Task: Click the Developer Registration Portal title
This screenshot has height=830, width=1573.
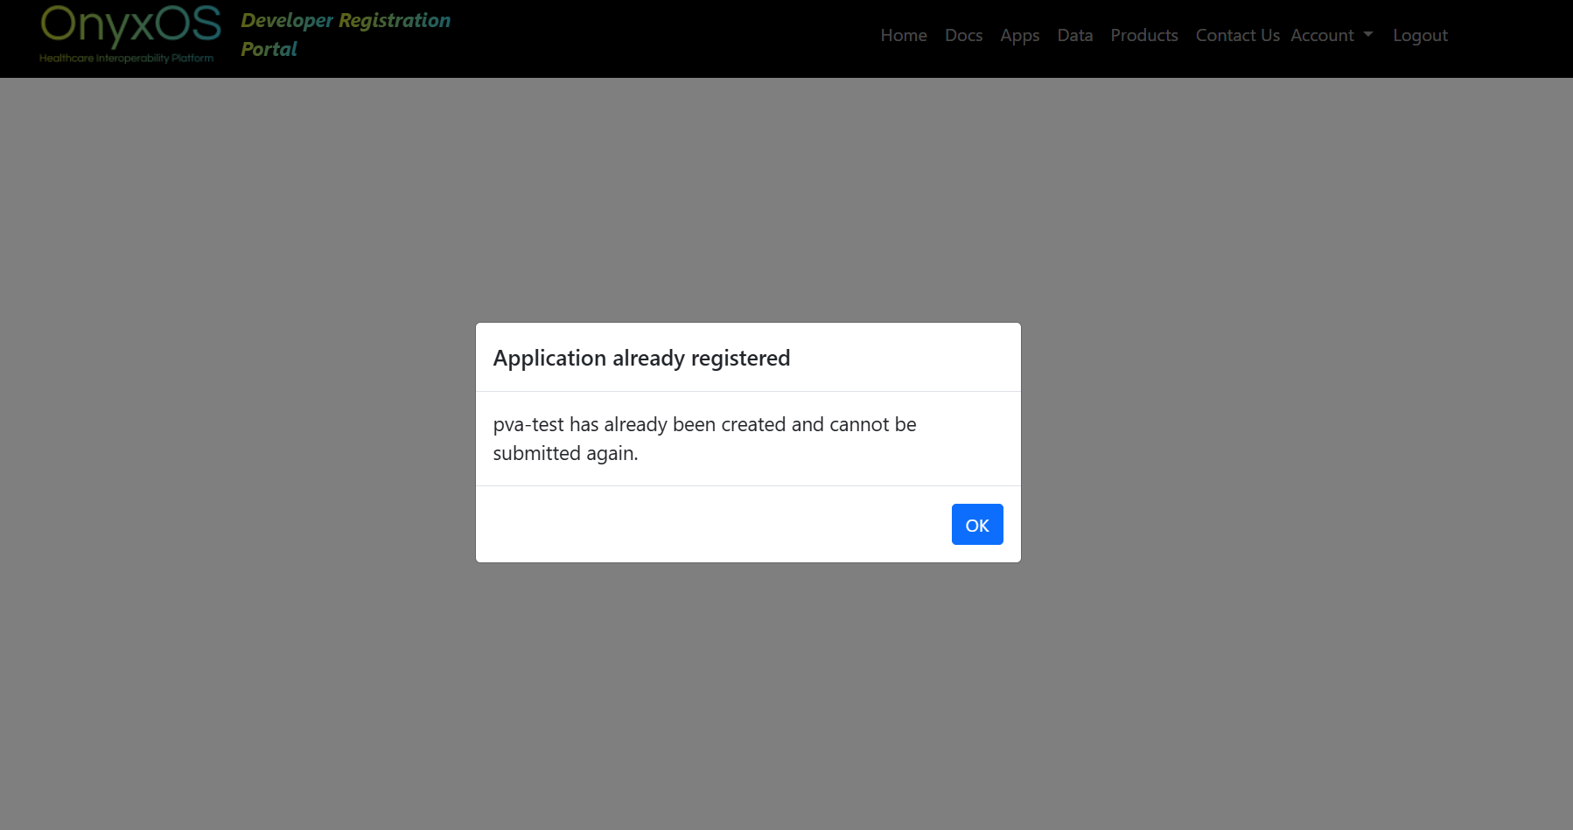Action: 346,35
